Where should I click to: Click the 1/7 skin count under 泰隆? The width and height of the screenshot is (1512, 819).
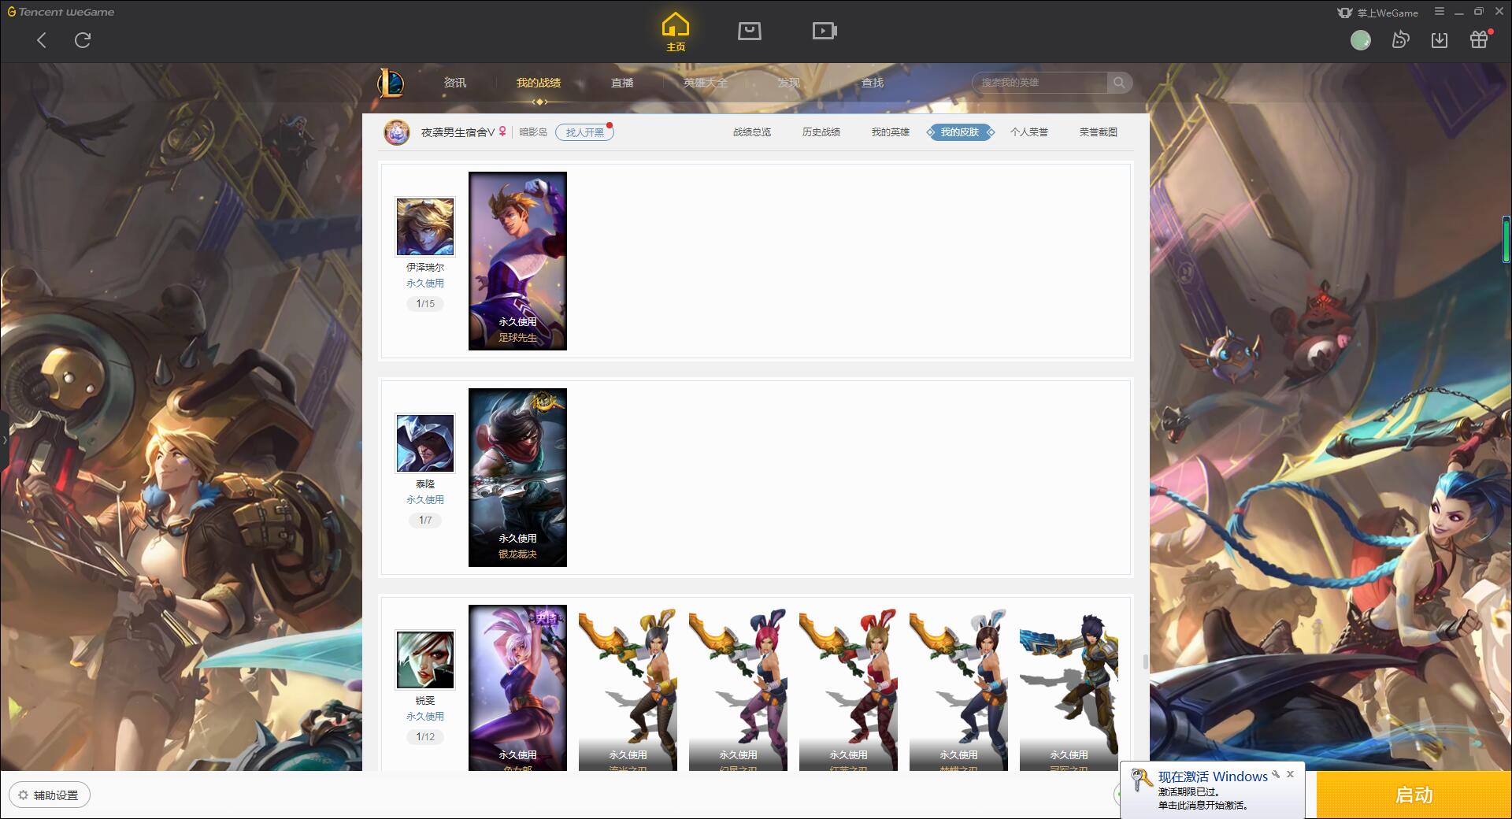[x=425, y=520]
